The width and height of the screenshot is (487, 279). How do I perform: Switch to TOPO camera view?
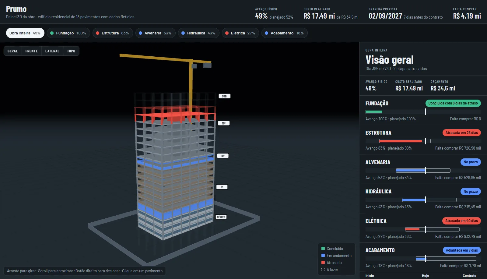(x=71, y=51)
